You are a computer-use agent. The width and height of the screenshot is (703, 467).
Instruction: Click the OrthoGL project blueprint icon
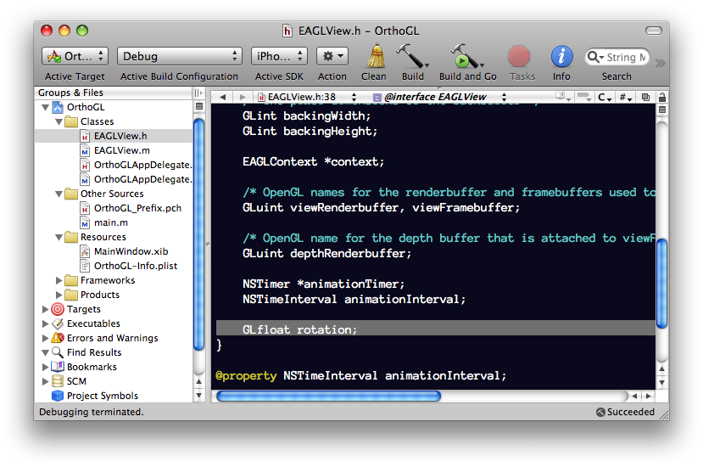coord(58,107)
